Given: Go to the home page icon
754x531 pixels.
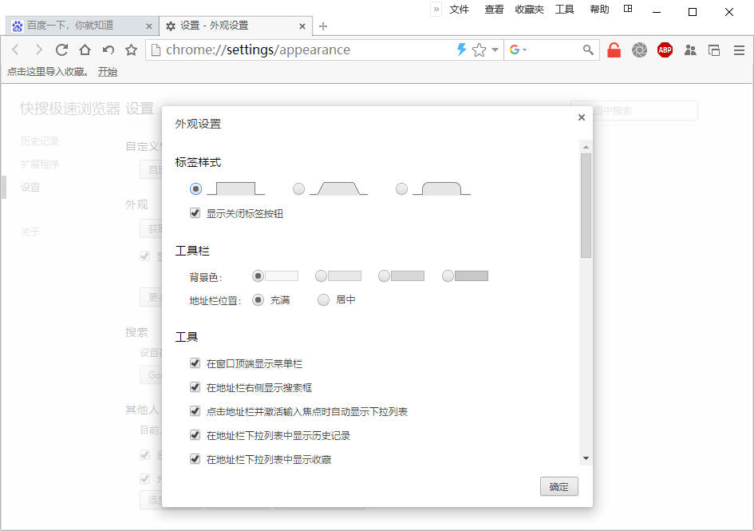Looking at the screenshot, I should 85,50.
